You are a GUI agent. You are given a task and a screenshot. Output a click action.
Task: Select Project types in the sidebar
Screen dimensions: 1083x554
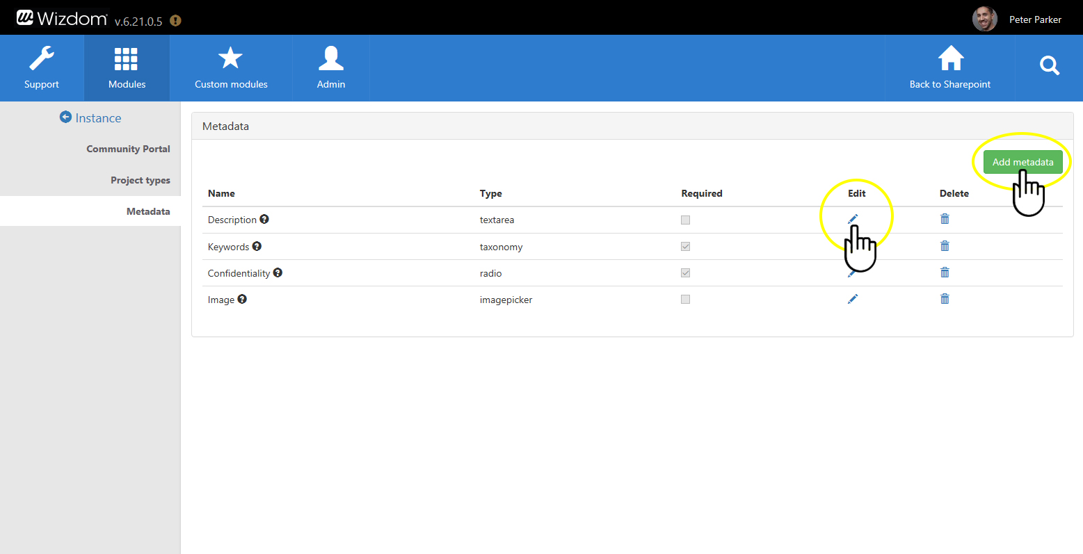click(x=140, y=180)
